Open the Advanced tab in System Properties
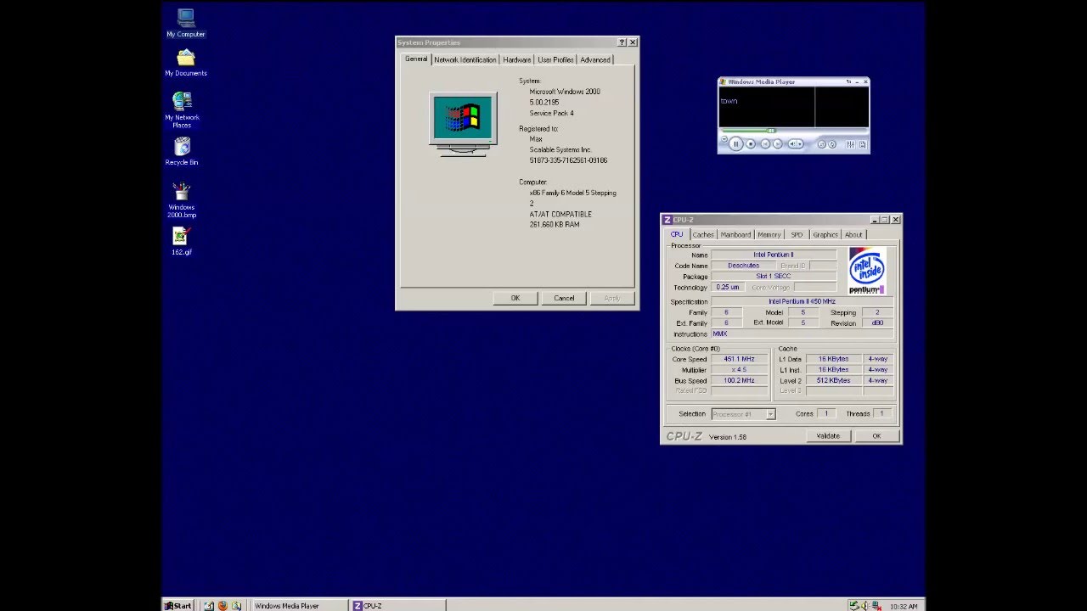1087x611 pixels. coord(595,59)
